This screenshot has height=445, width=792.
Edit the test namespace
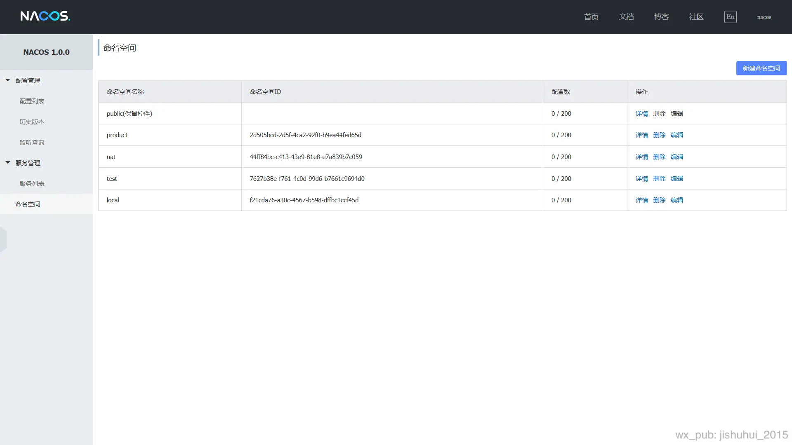pyautogui.click(x=677, y=179)
